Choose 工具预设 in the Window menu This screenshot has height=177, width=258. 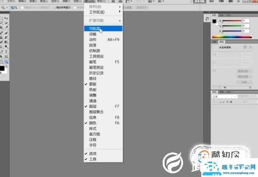click(x=103, y=56)
